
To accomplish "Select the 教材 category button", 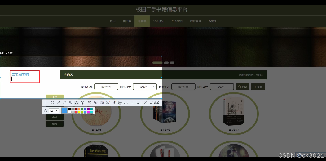I will pos(55,123).
